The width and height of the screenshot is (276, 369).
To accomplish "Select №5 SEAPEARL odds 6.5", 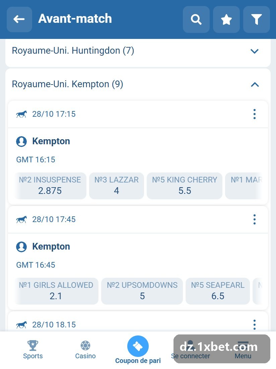I will coord(218,291).
